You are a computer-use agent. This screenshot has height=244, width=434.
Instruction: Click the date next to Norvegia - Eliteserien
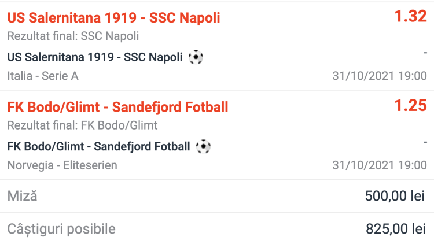pos(380,165)
